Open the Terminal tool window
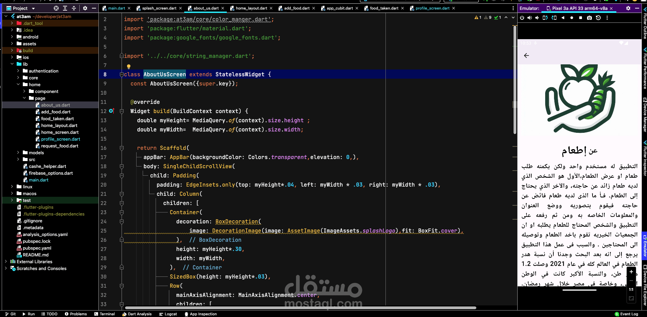 [x=105, y=314]
